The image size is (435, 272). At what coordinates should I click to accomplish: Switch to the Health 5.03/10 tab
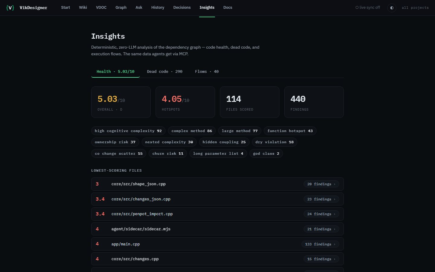click(x=115, y=72)
